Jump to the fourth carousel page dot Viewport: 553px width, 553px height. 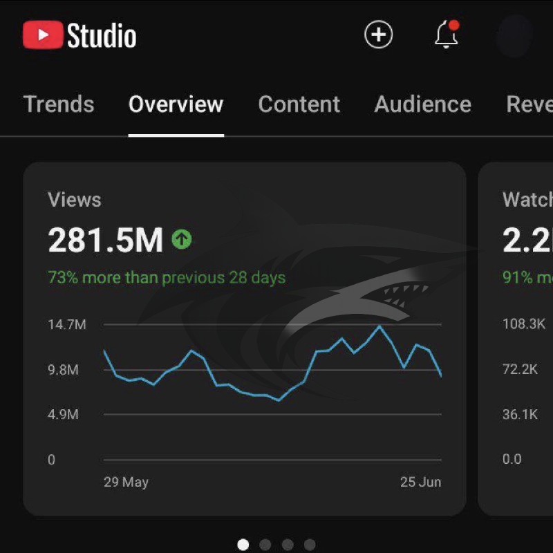pyautogui.click(x=310, y=544)
